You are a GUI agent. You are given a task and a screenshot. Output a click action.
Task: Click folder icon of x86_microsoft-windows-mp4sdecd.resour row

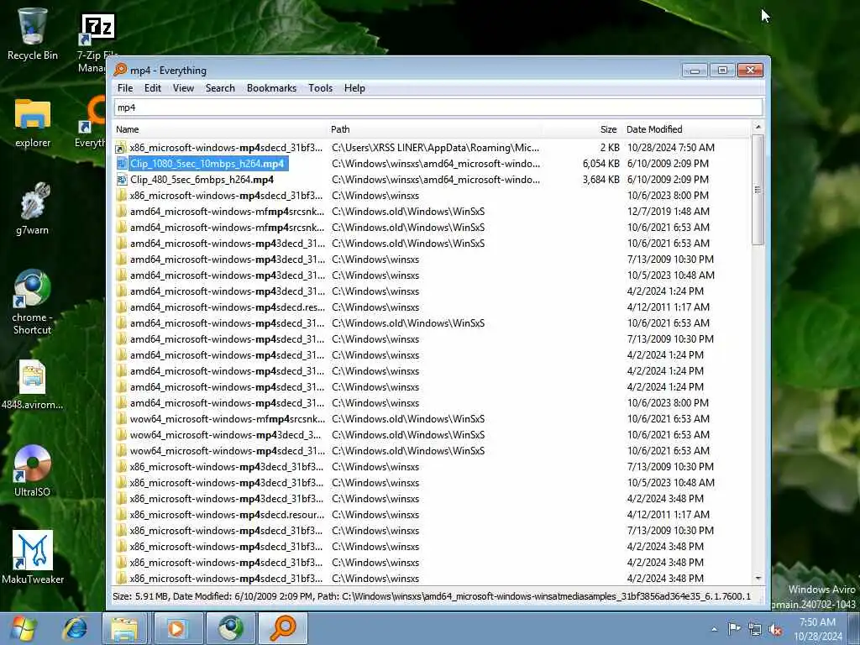point(121,515)
